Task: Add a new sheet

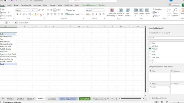Action: (x=112, y=99)
